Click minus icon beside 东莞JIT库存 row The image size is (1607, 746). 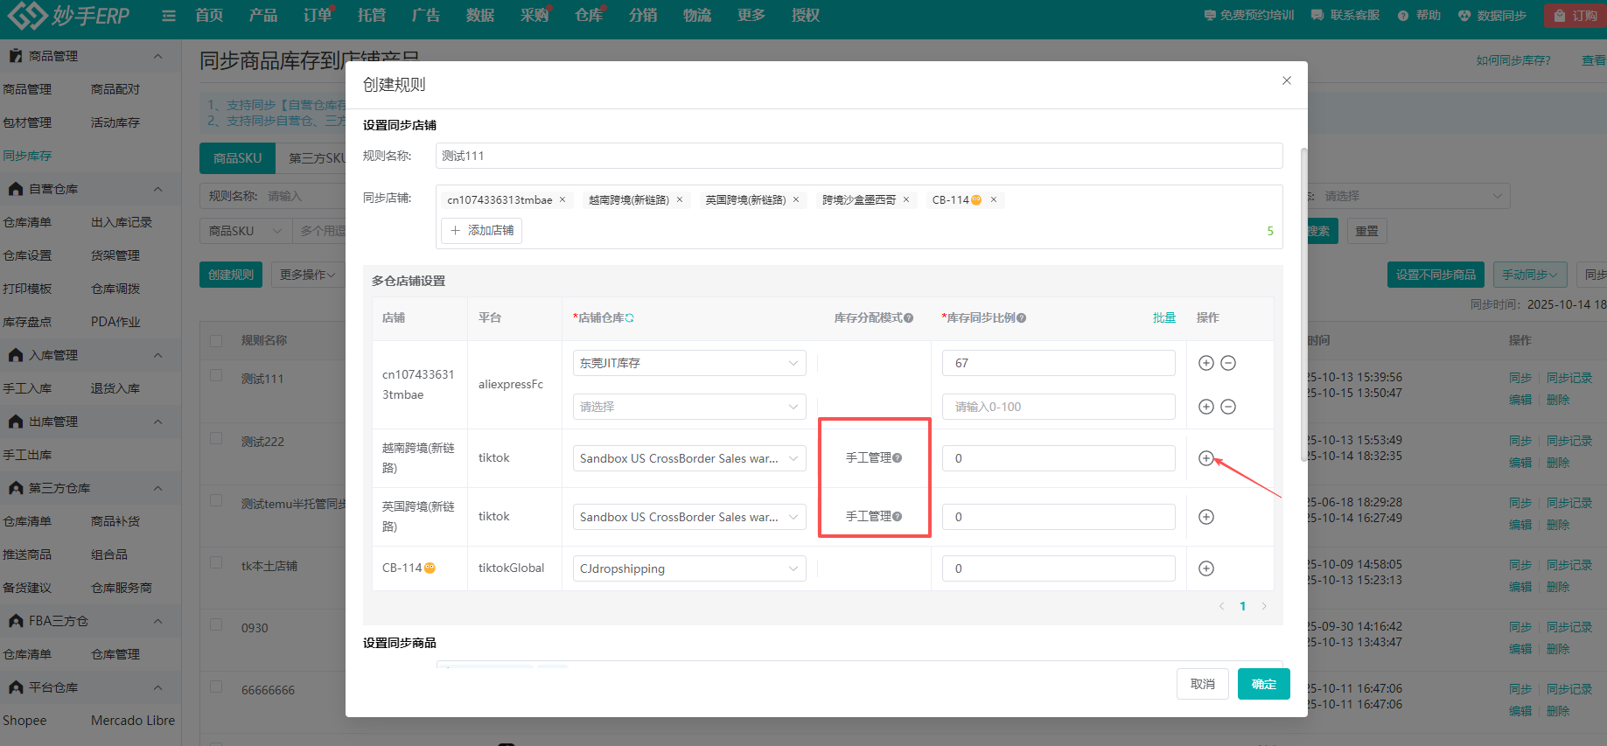[1228, 363]
